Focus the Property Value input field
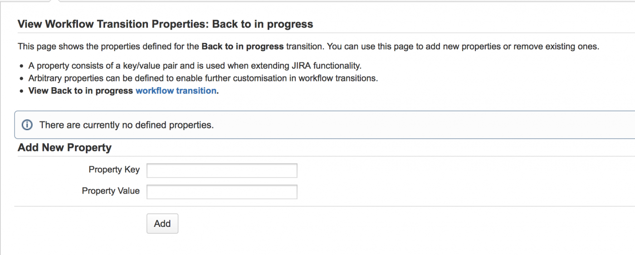Viewport: 635px width, 255px height. pyautogui.click(x=222, y=192)
